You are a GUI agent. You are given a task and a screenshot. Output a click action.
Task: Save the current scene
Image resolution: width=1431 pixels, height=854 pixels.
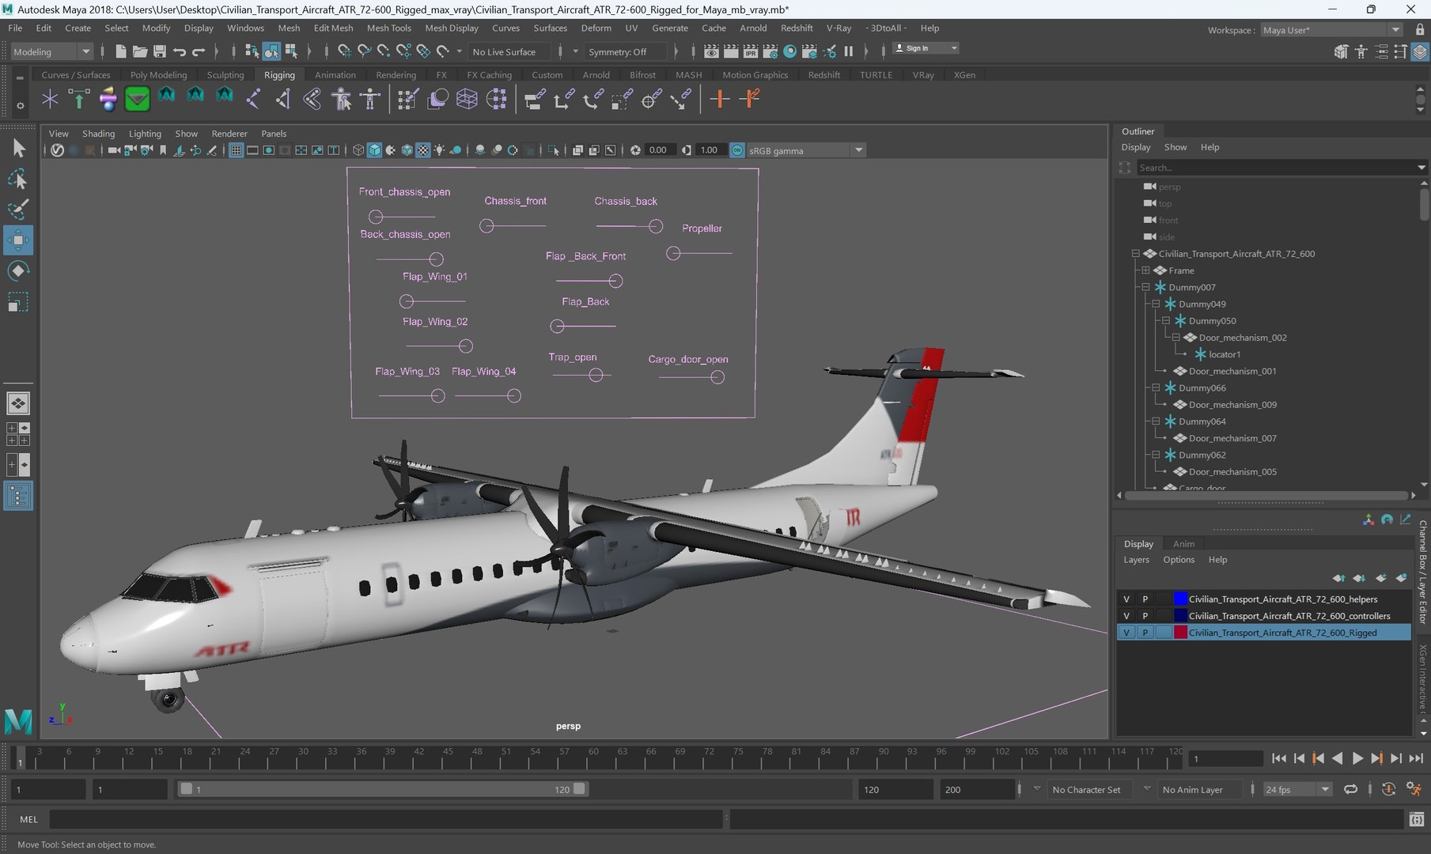[159, 51]
